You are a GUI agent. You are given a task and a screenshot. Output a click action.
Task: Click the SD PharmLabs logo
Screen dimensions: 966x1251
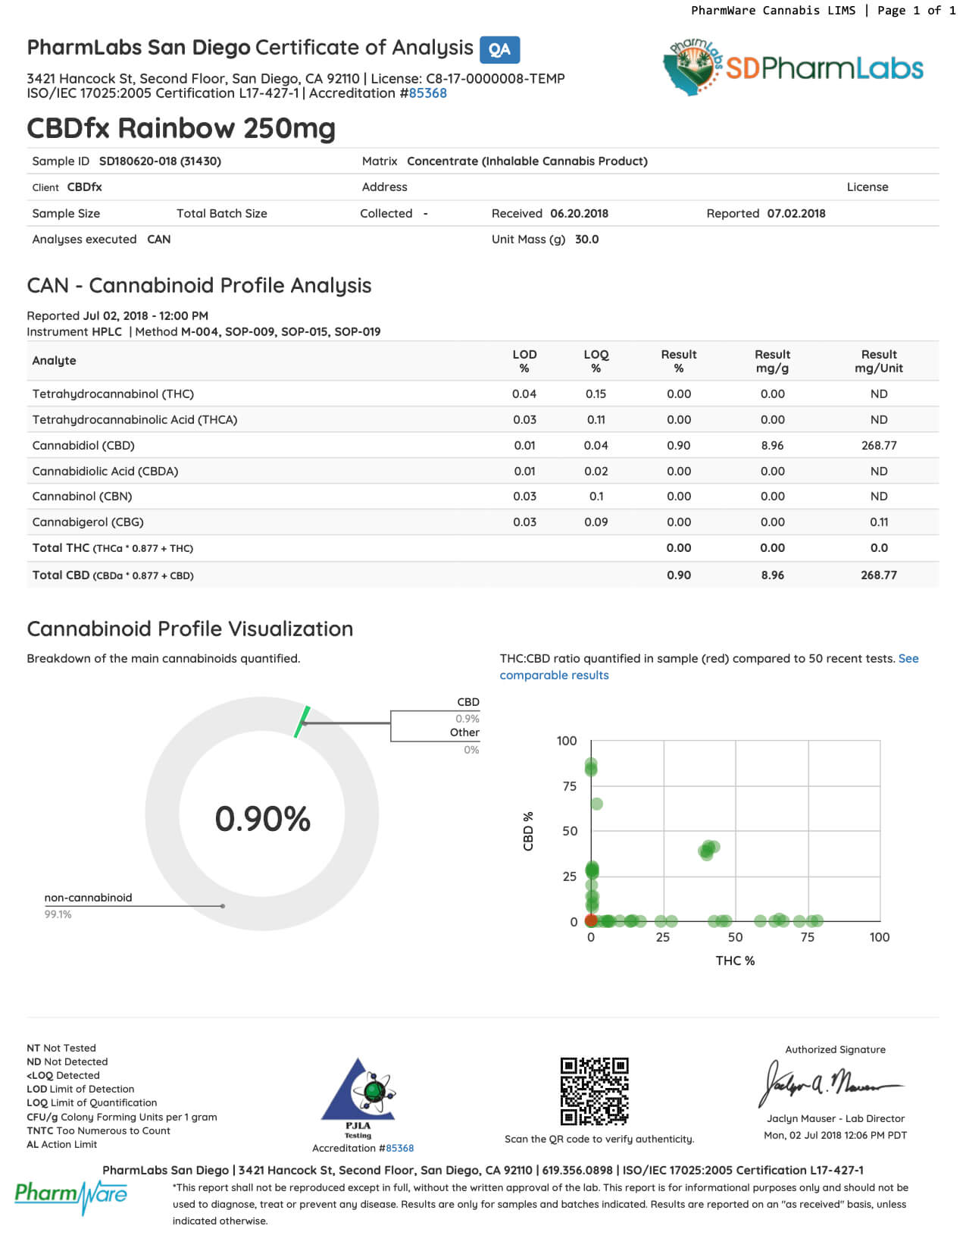[792, 68]
